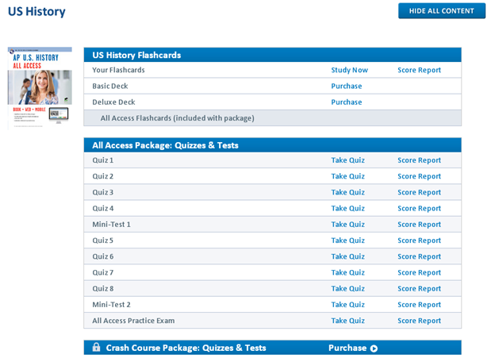495x358 pixels.
Task: Check the Quiz 8 Score Report
Action: point(419,289)
